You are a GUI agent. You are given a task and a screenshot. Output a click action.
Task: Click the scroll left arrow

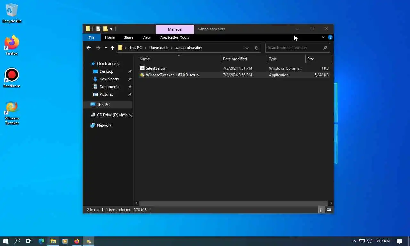(137, 203)
